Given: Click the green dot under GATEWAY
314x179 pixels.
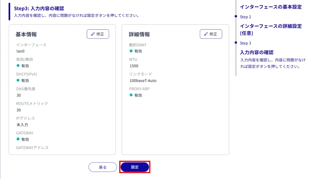Looking at the screenshot, I should coord(18,139).
